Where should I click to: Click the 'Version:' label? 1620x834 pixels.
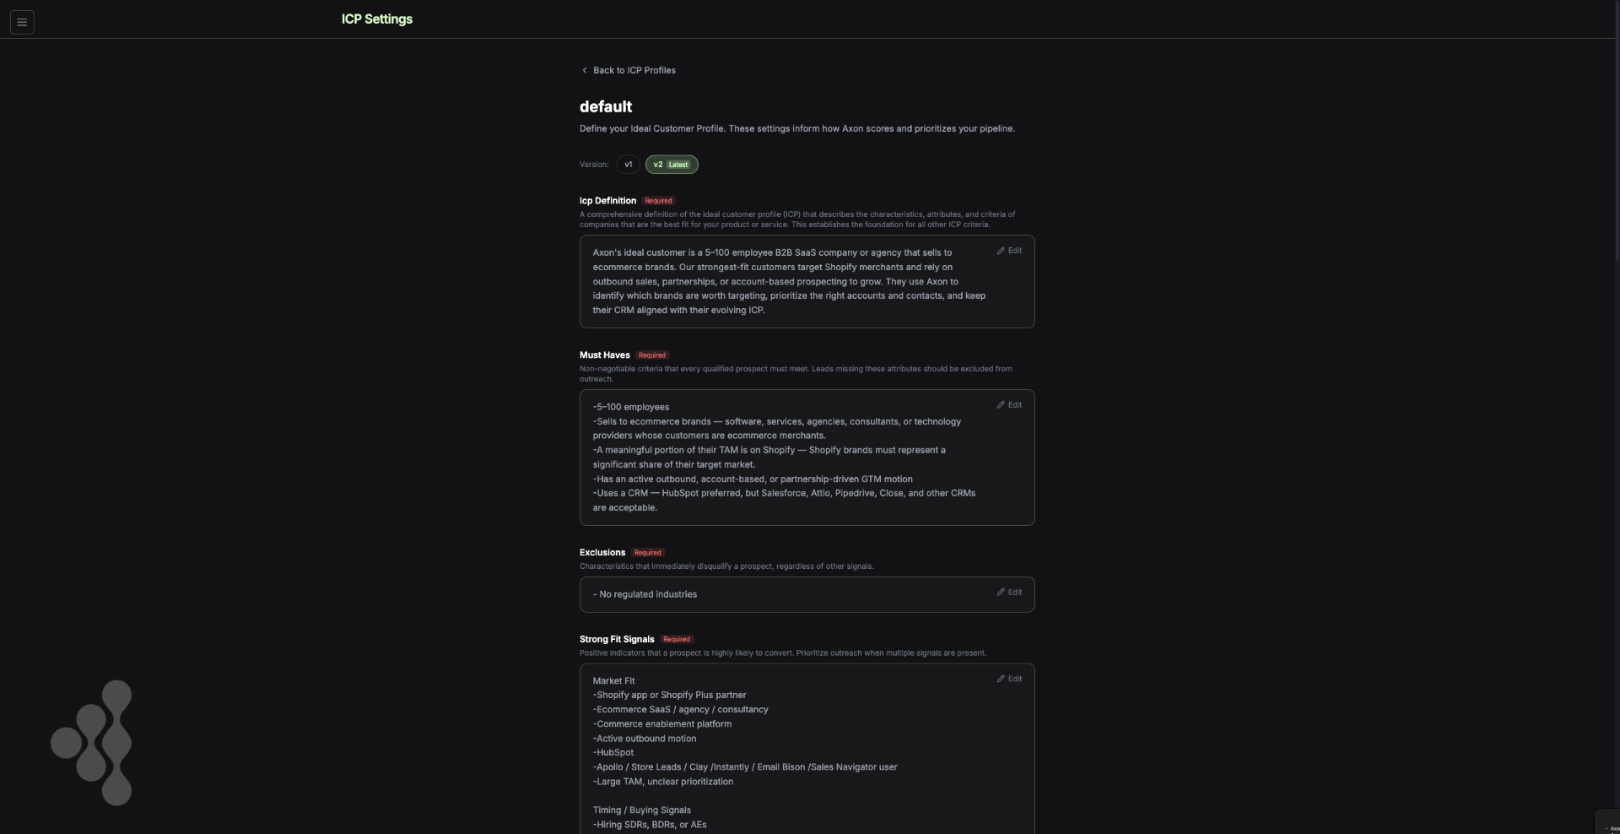[594, 165]
